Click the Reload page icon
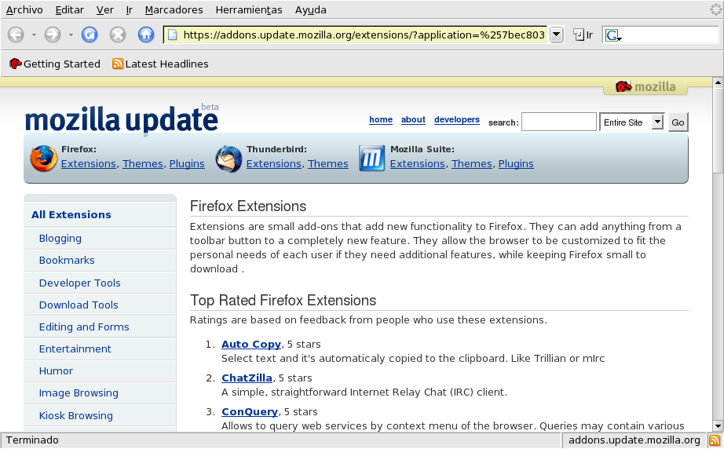The width and height of the screenshot is (724, 449). pos(90,35)
